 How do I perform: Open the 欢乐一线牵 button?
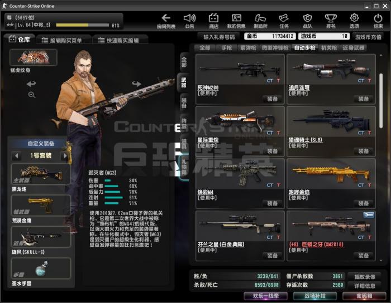265,296
